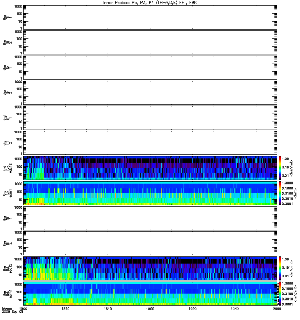
Task: Click the 1840 time axis label
Action: point(108,308)
